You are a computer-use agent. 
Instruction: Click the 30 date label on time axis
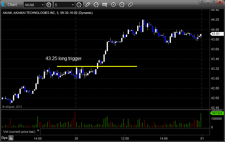pyautogui.click(x=76, y=138)
